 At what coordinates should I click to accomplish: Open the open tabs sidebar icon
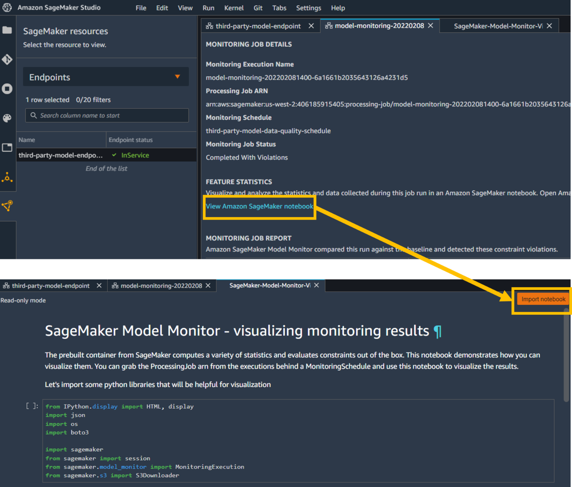[x=7, y=147]
